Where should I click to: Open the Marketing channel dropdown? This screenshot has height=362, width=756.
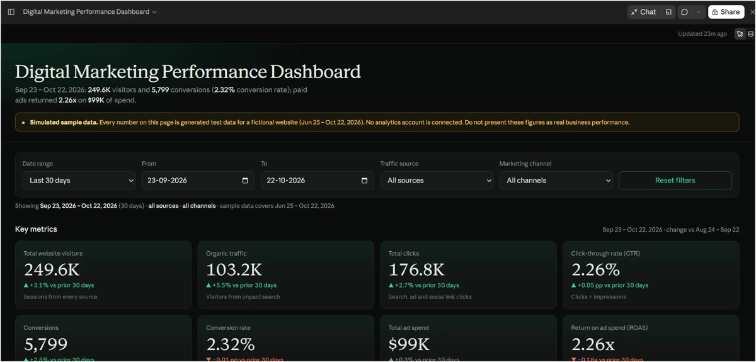pos(556,181)
